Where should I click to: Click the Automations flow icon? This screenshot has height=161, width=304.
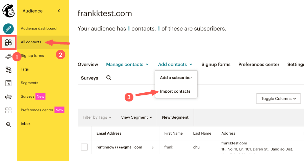[8, 70]
